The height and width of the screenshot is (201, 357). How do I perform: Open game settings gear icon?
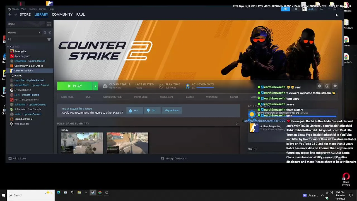tap(319, 86)
